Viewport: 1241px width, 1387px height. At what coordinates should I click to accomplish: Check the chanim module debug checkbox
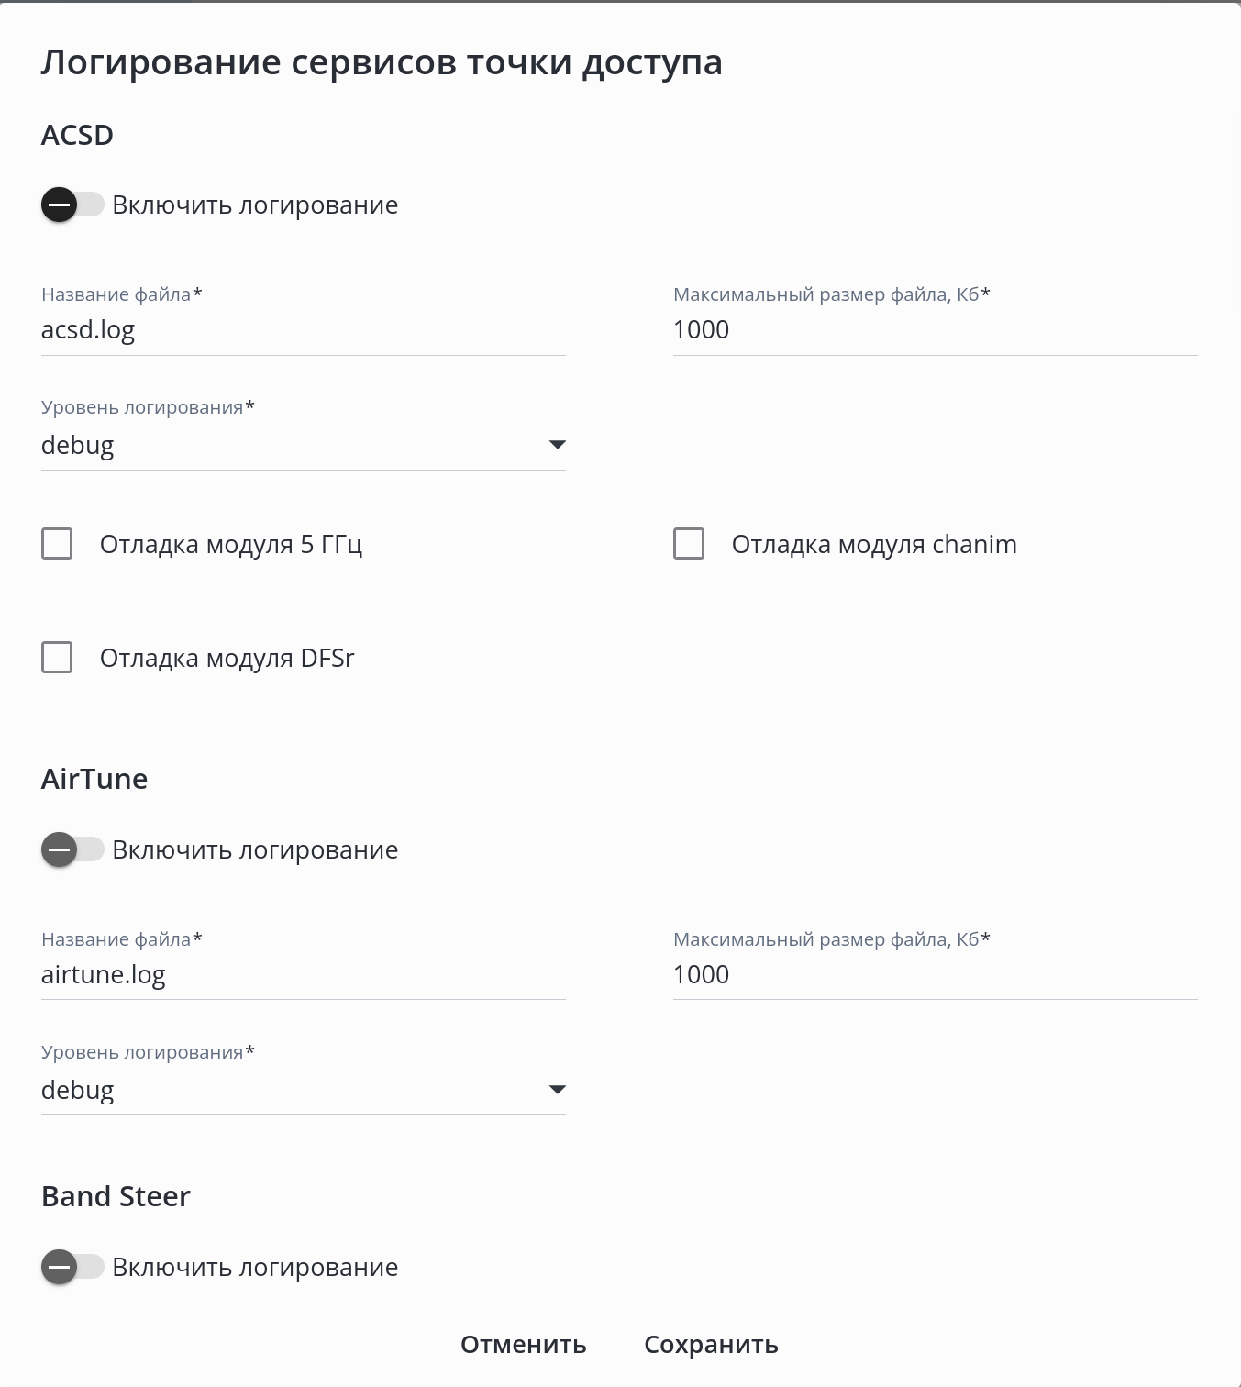[x=689, y=544]
